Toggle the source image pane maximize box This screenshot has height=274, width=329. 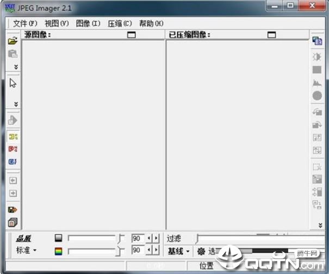pyautogui.click(x=131, y=35)
